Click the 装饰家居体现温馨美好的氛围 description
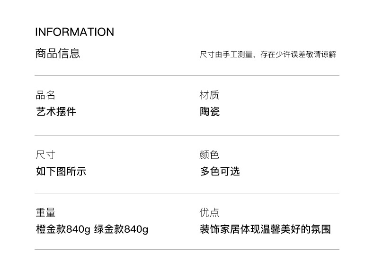Image resolution: width=374 pixels, height=273 pixels. click(265, 230)
